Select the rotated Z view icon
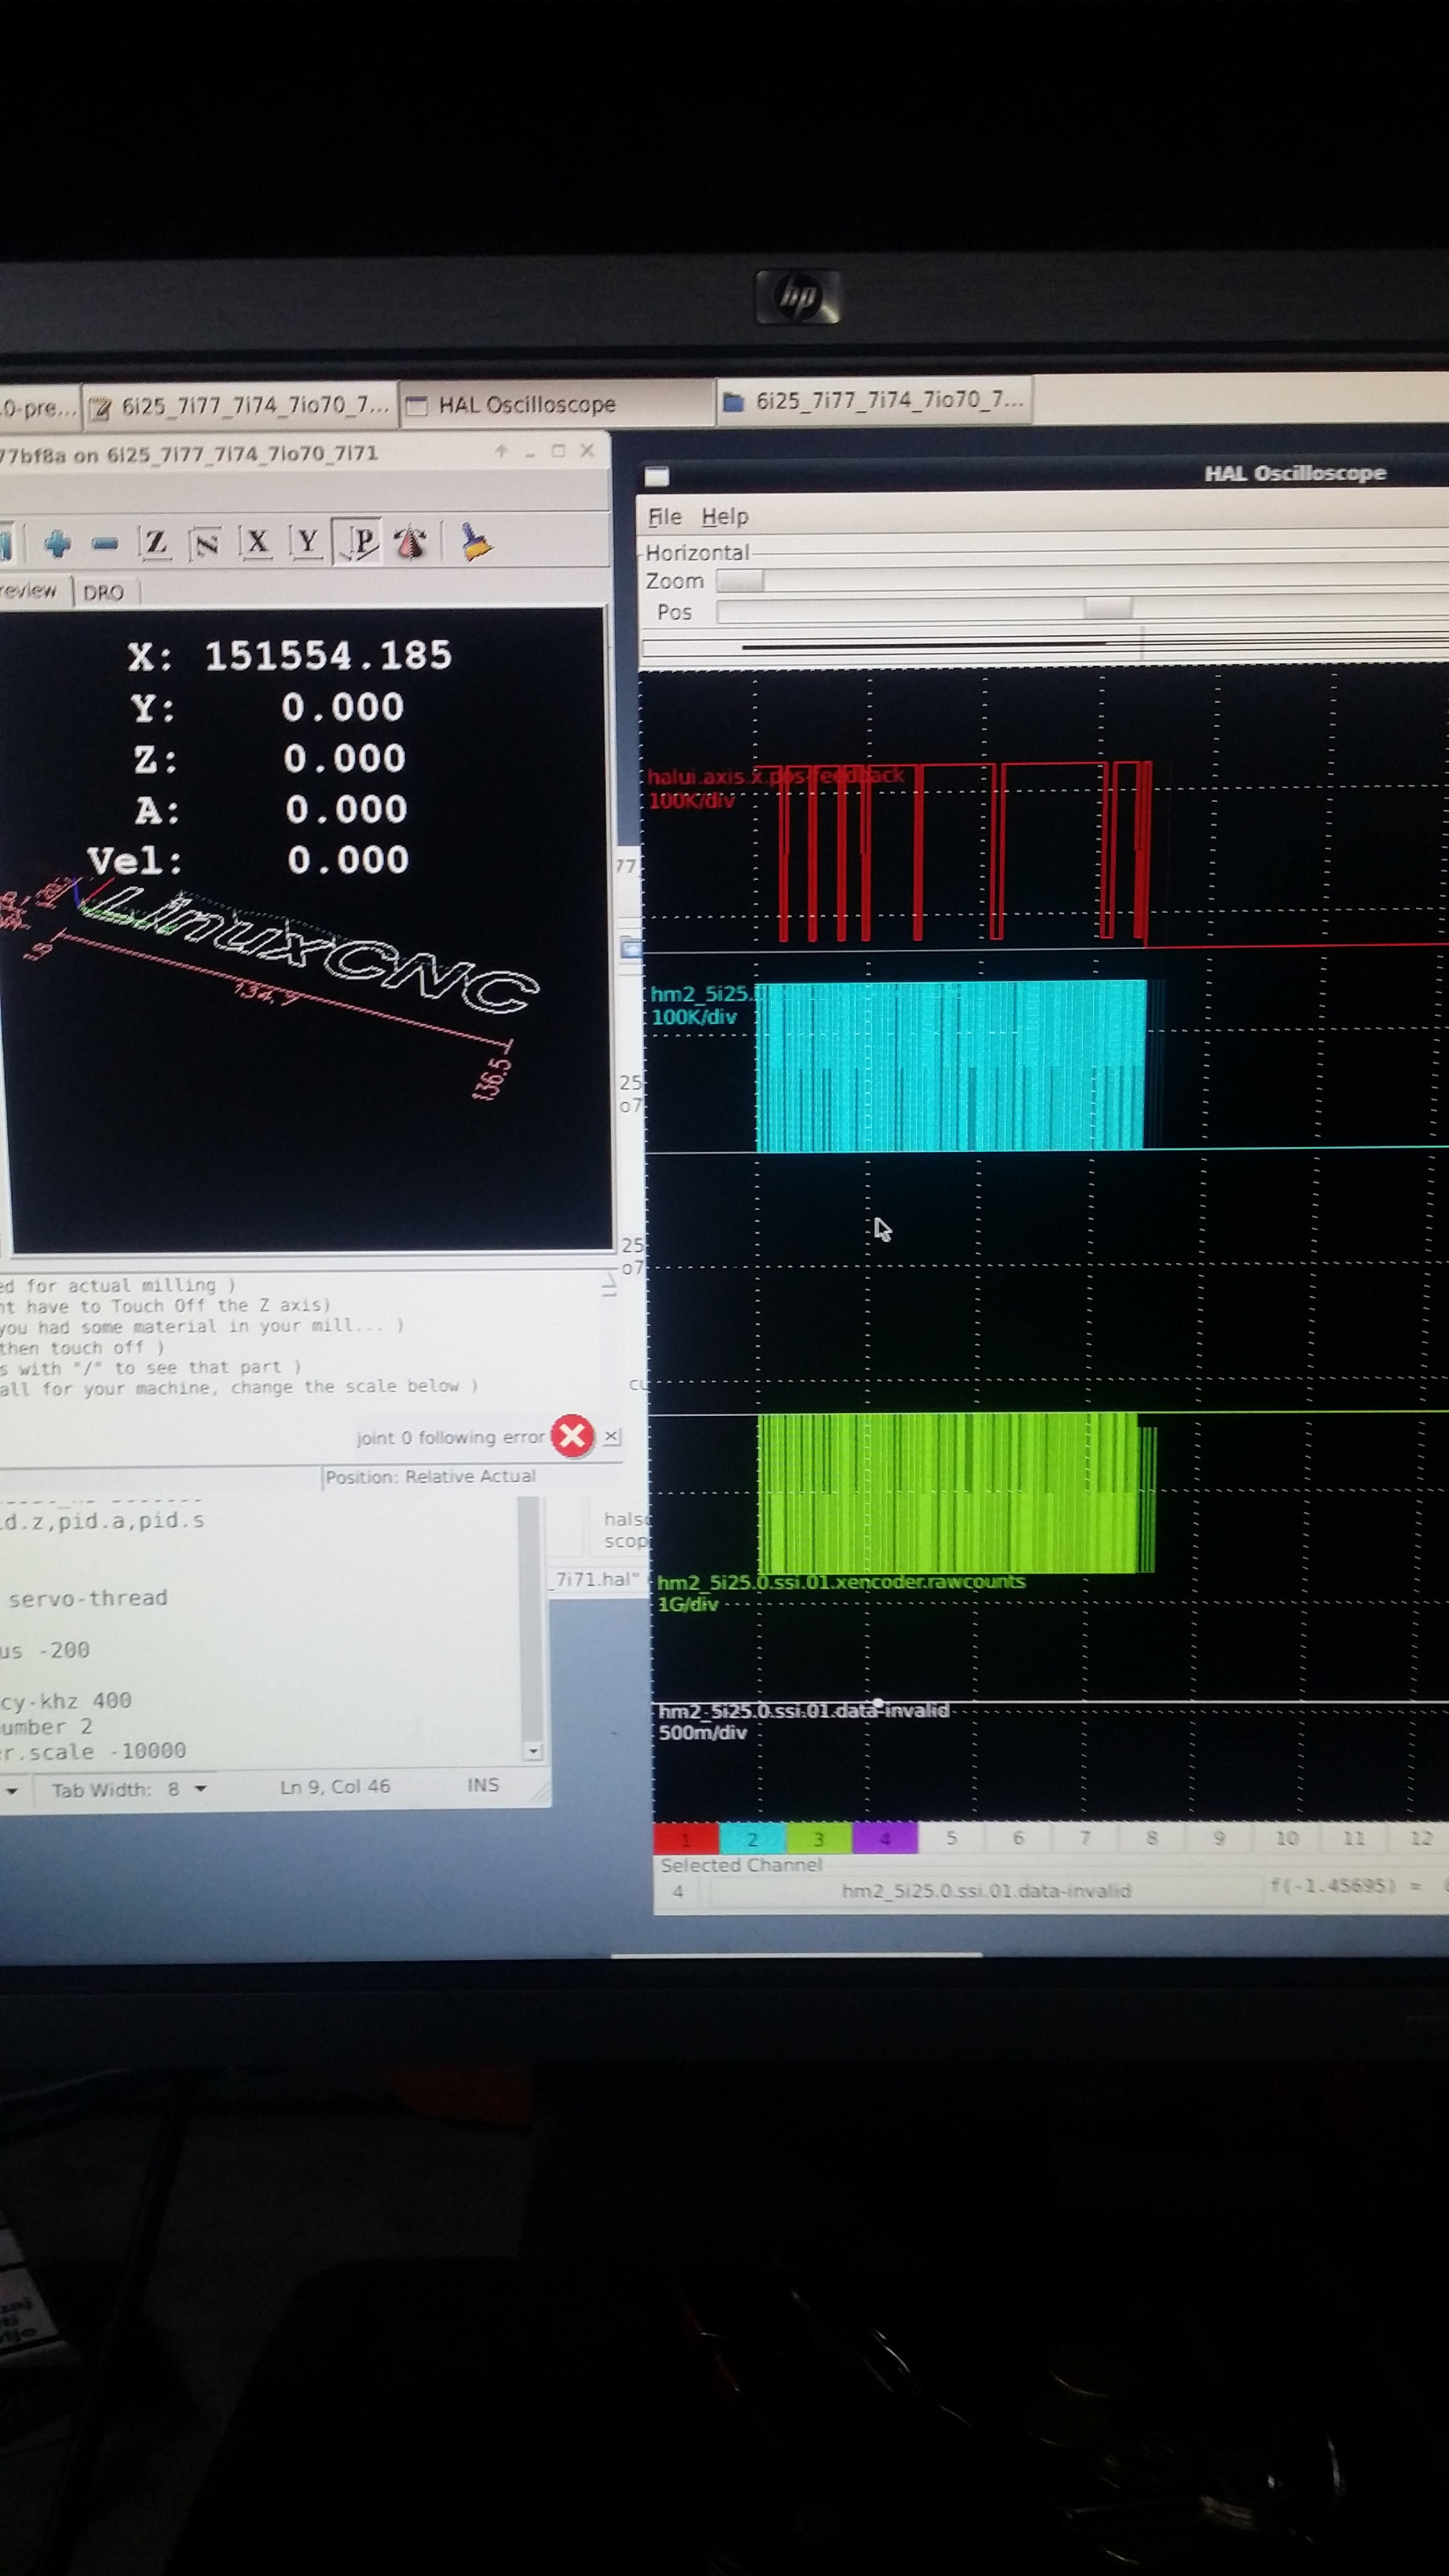The height and width of the screenshot is (2576, 1449). tap(206, 543)
